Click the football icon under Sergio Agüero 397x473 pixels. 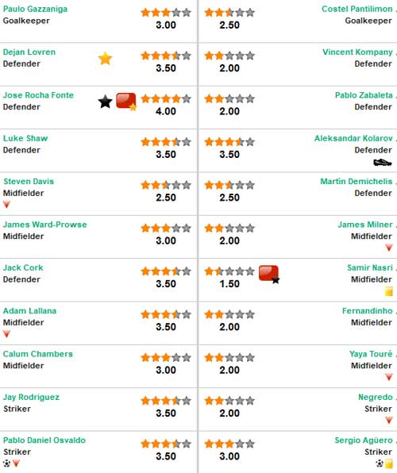[380, 463]
